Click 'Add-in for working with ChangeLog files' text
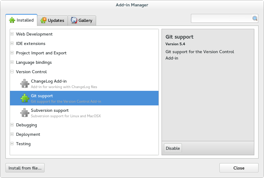The width and height of the screenshot is (264, 178). [64, 87]
